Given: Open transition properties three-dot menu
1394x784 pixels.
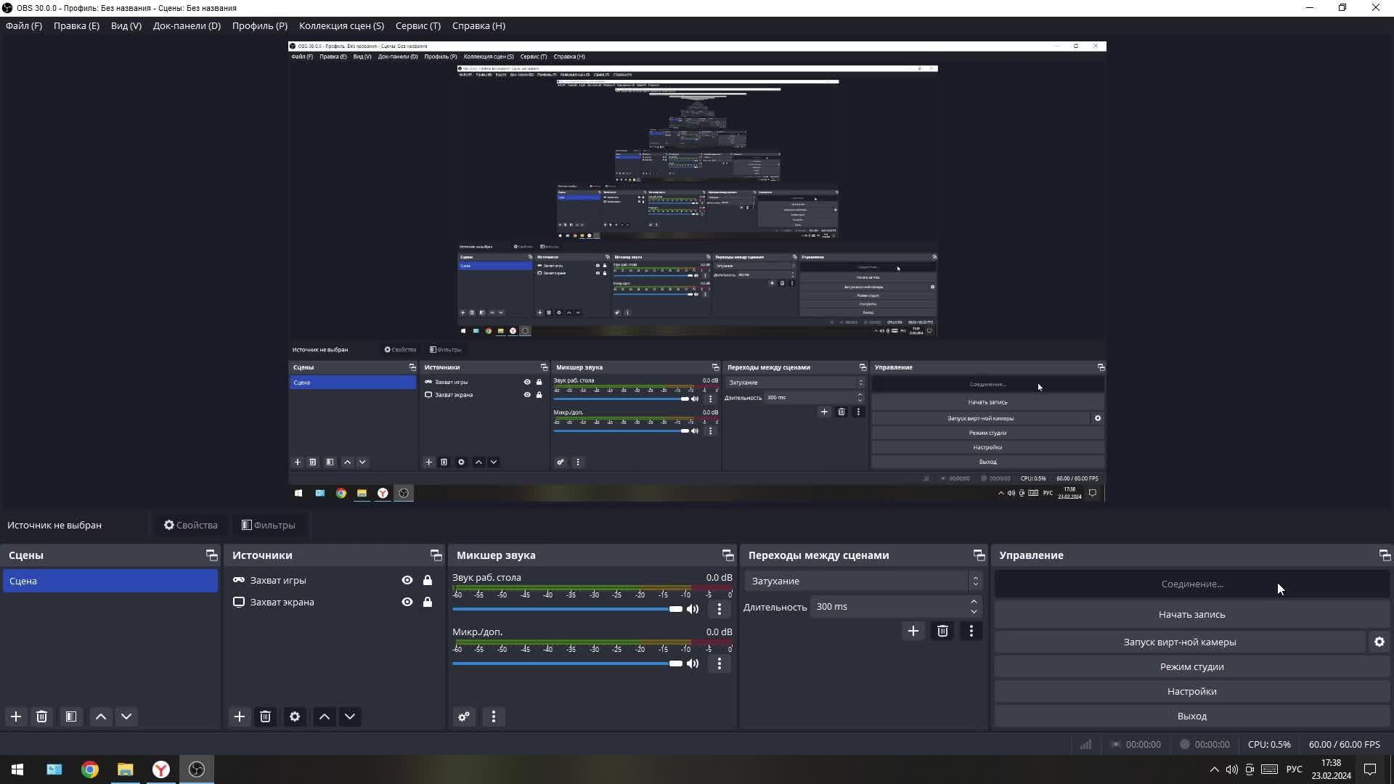Looking at the screenshot, I should point(971,631).
